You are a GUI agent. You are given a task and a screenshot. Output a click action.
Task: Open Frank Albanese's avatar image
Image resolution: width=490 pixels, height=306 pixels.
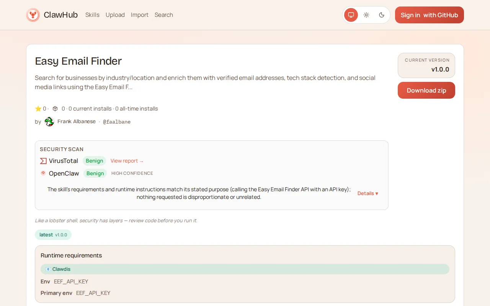[x=49, y=122]
